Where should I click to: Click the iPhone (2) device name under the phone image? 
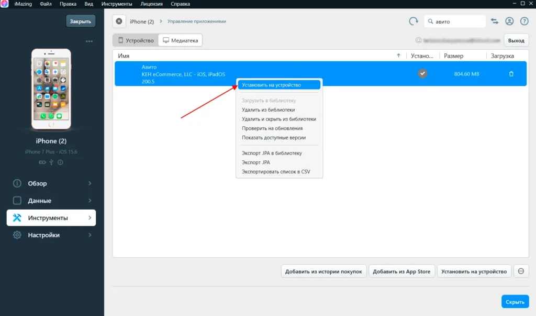tap(51, 141)
